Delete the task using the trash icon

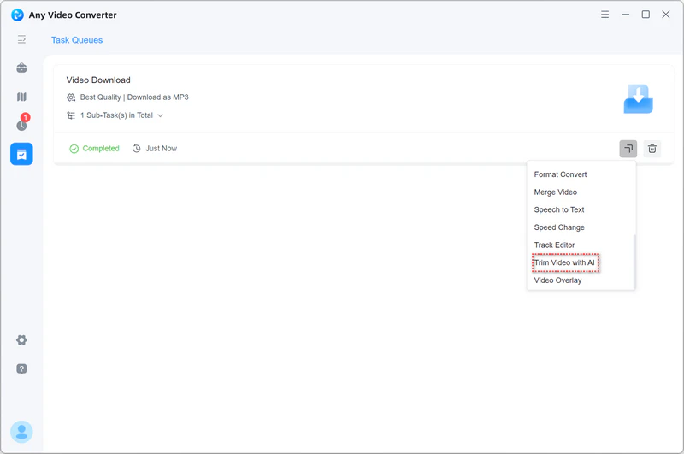point(652,149)
